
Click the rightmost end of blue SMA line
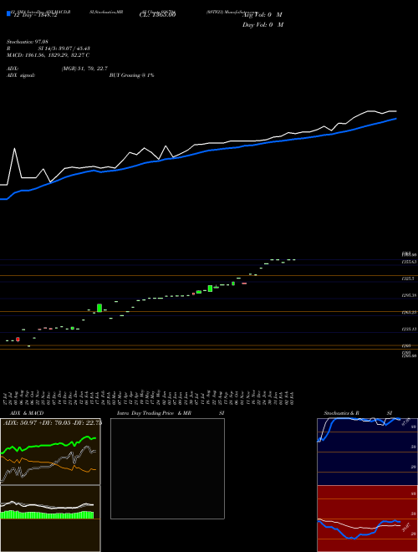point(395,119)
